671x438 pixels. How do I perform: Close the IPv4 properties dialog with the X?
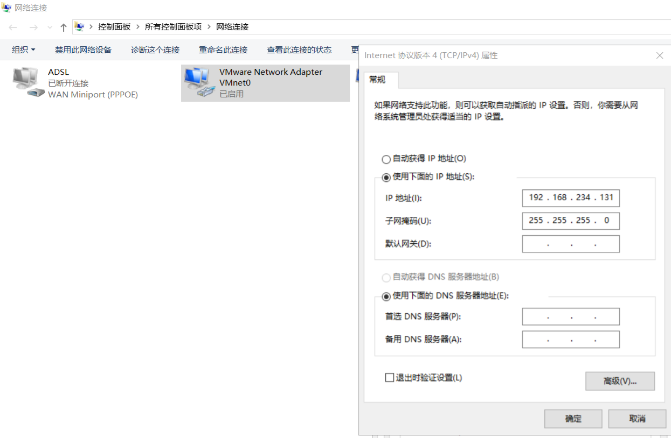coord(659,55)
